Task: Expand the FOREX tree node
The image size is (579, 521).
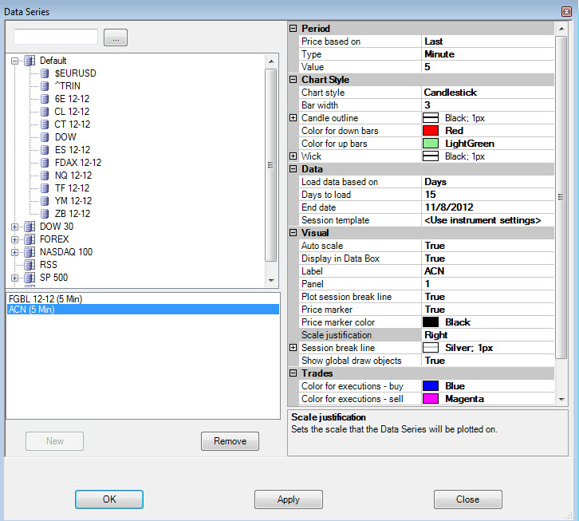Action: (x=15, y=239)
